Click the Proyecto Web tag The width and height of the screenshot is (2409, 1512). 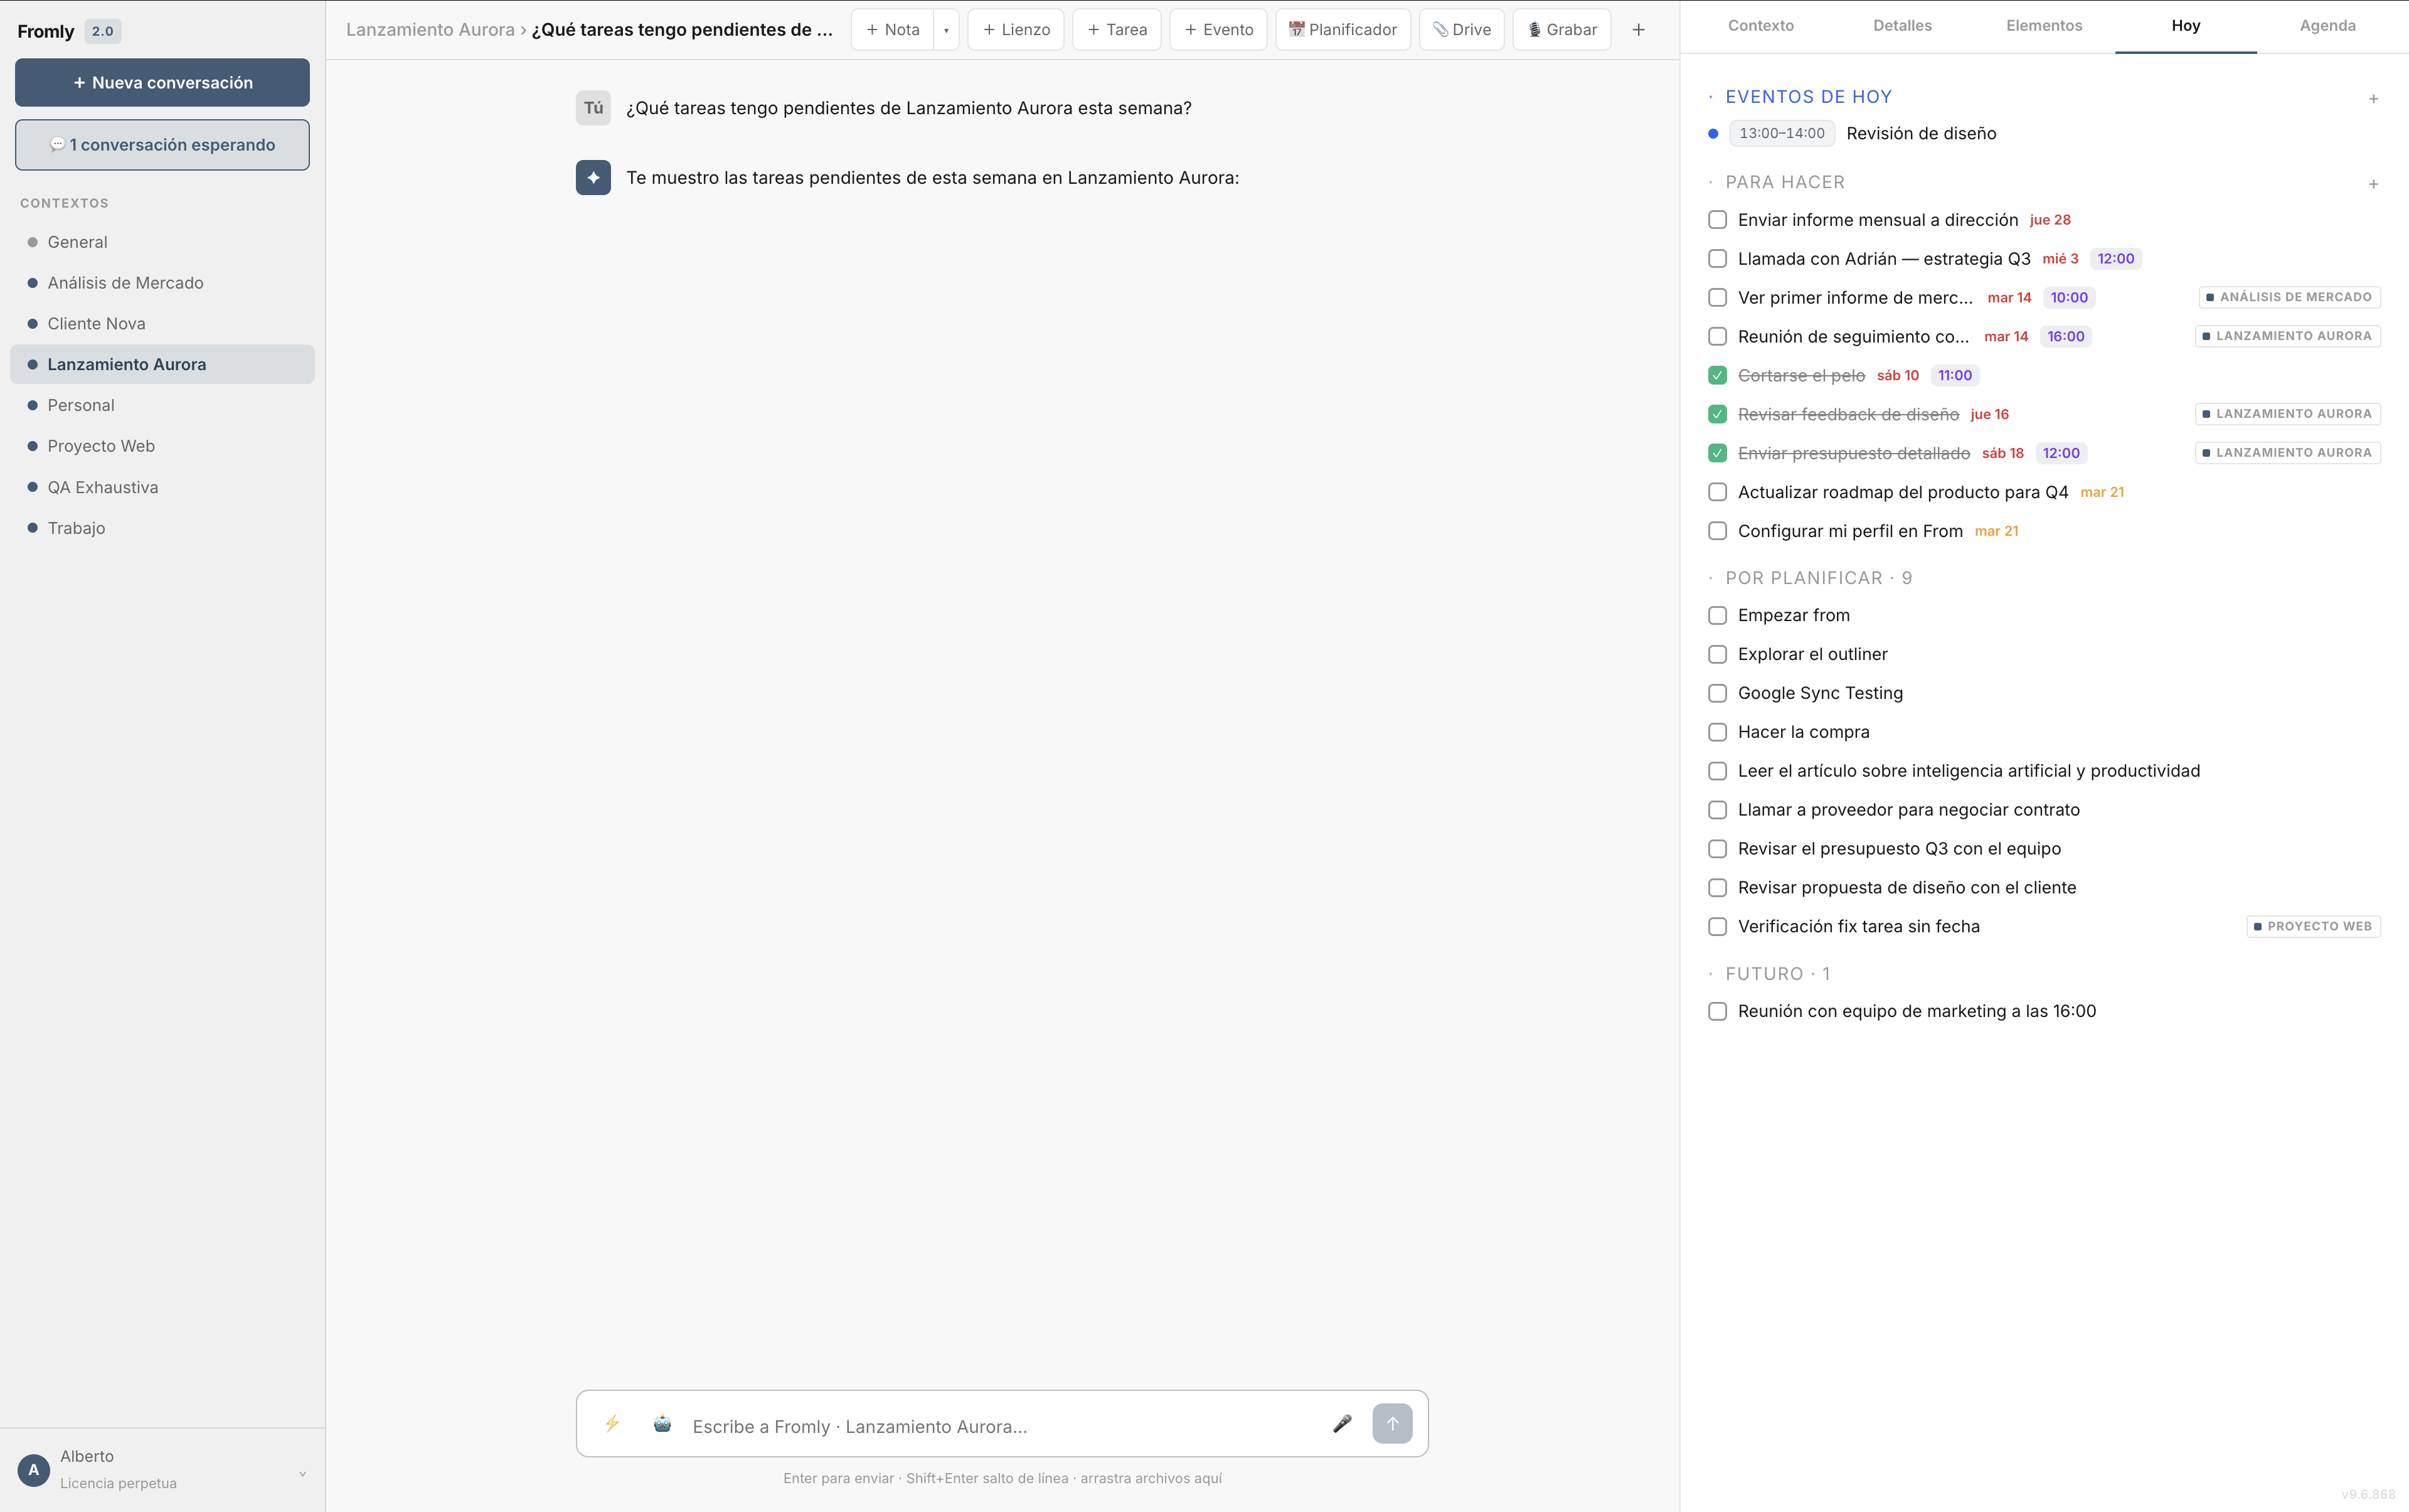click(x=2313, y=926)
